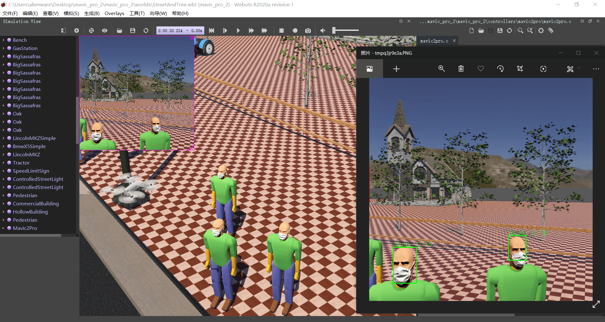Expand the GasStation node
Viewport: 605px width, 322px height.
tap(3, 48)
